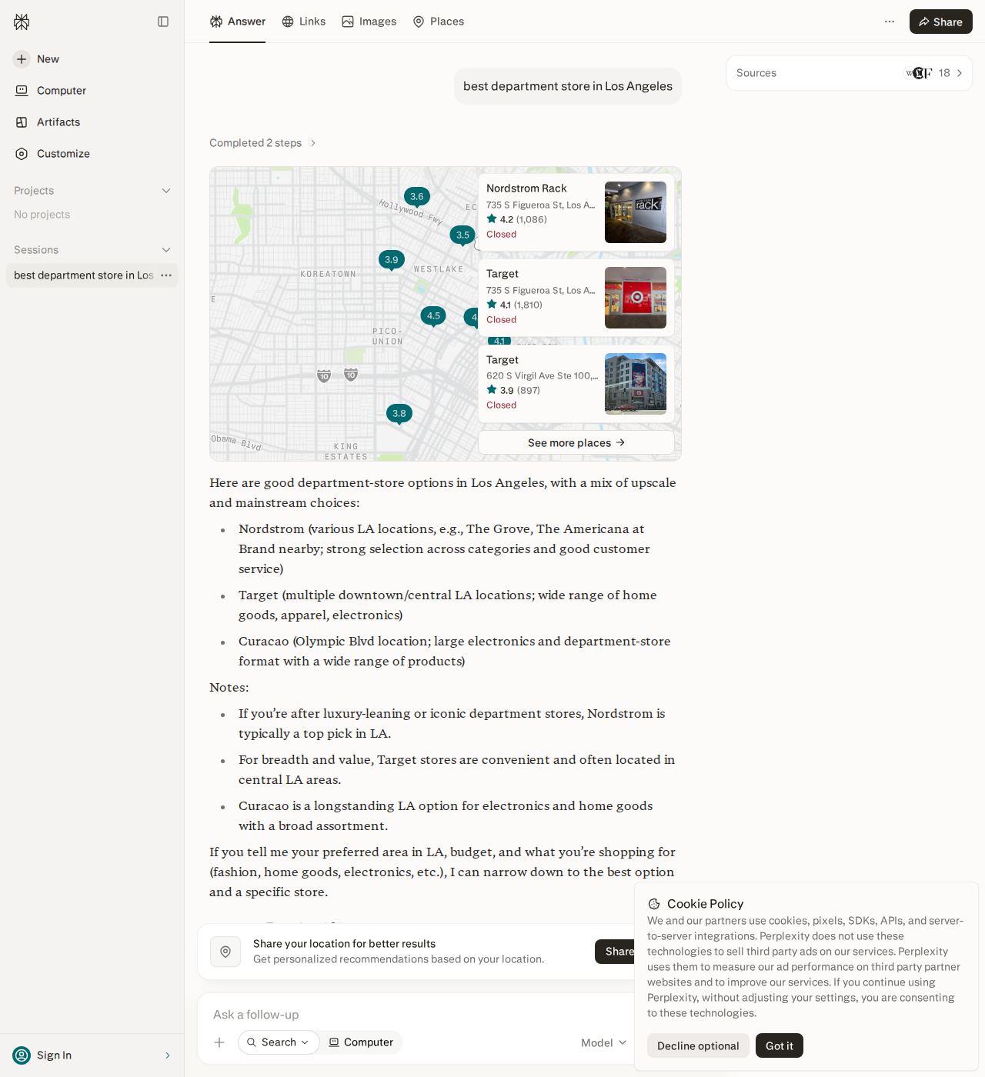Open Nordstrom Rack photo thumbnail

(x=636, y=212)
